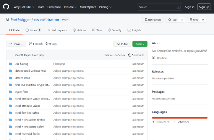Image resolution: width=214 pixels, height=140 pixels.
Task: Open the Readme link in About
Action: (162, 58)
